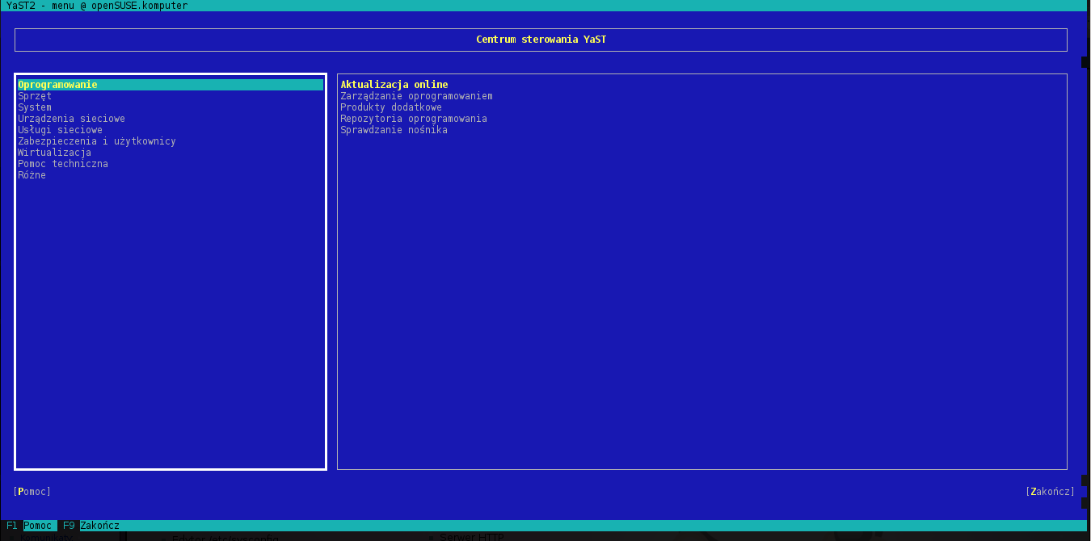
Task: Open Zarządzanie oprogramowaniem module
Action: tap(416, 96)
